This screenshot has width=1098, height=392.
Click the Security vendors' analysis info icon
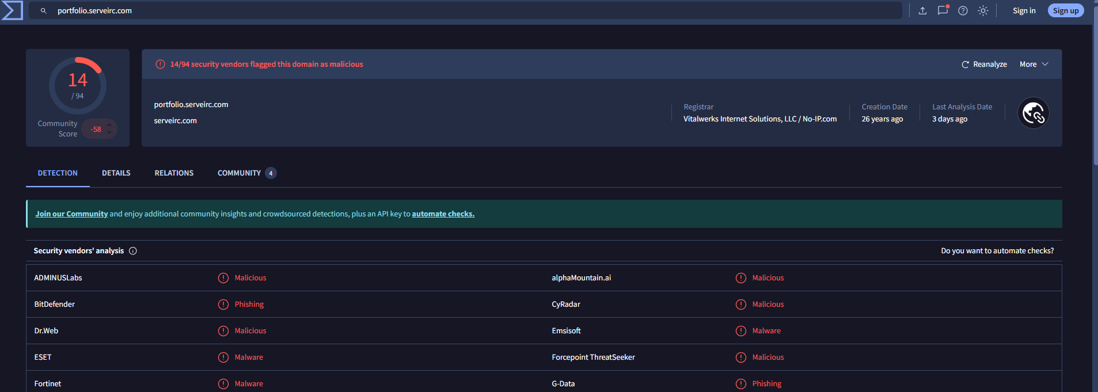coord(133,250)
